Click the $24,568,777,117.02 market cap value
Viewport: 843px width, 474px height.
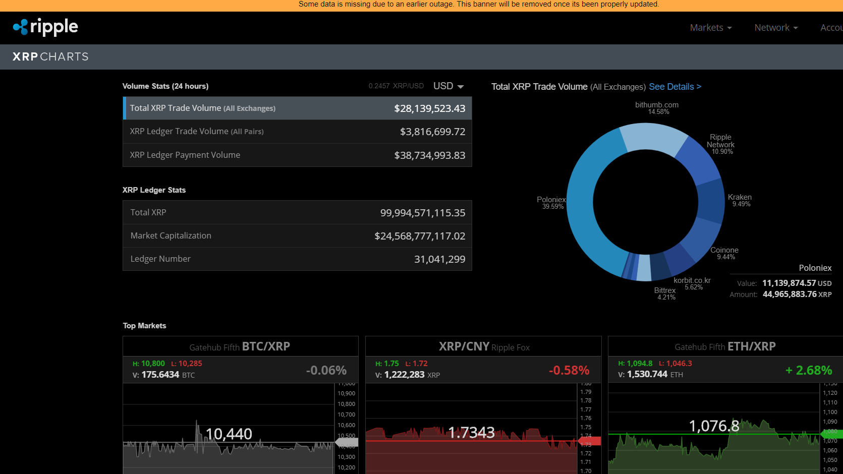(420, 236)
